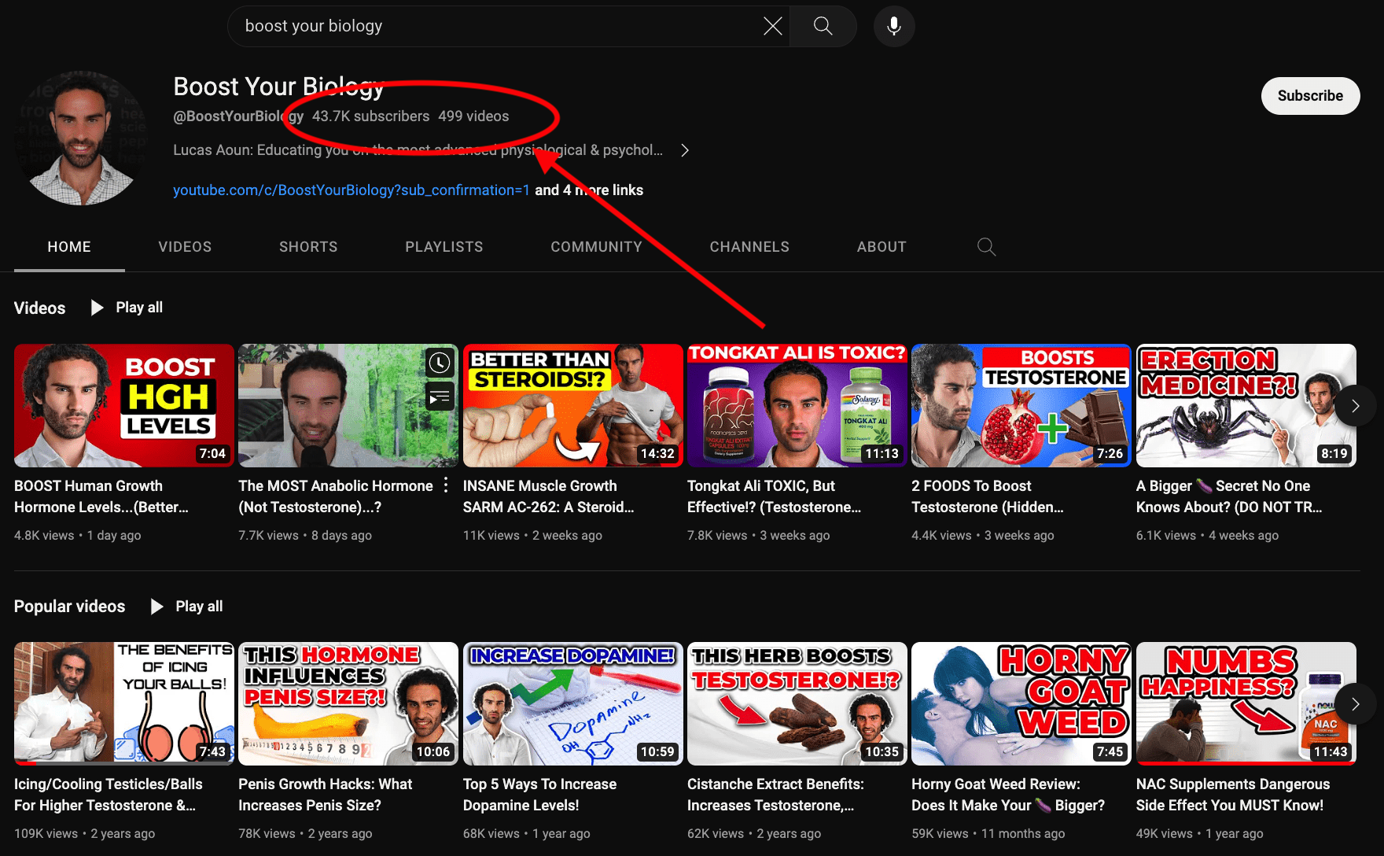Open the COMMUNITY tab
Viewport: 1384px width, 856px height.
click(596, 247)
